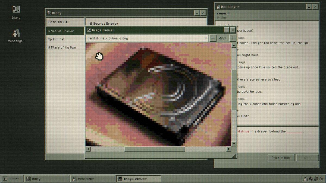Click the Diary window title bar icon
Screen dimensions: 326x183
point(49,13)
